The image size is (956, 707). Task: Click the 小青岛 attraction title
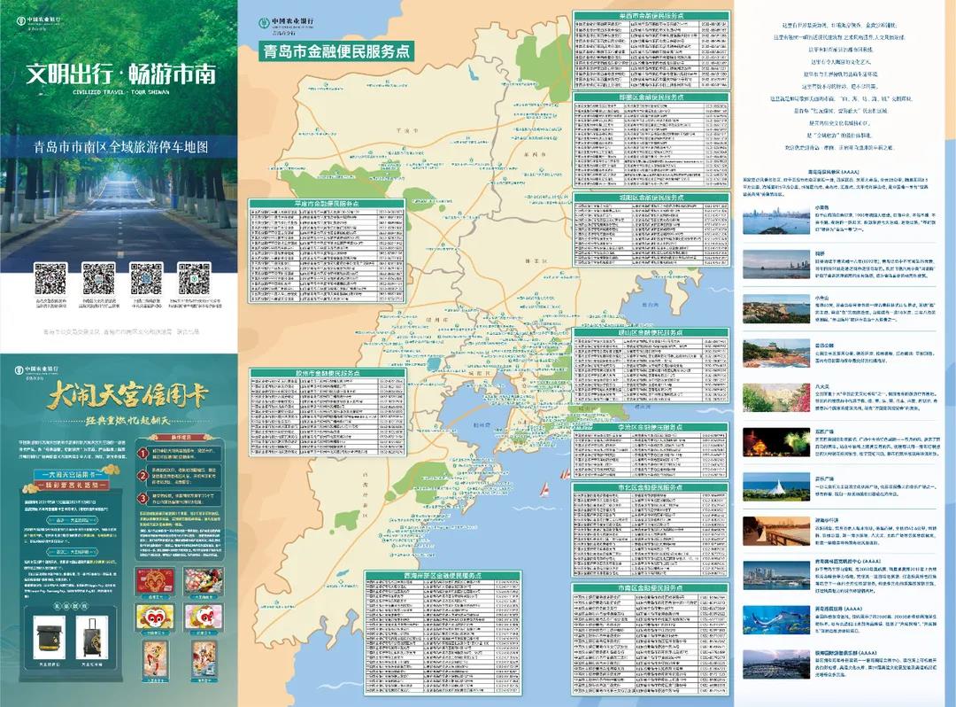823,208
